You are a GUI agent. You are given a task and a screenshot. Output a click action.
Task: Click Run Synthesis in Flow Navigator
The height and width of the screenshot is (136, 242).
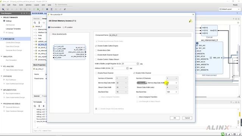tap(11, 80)
